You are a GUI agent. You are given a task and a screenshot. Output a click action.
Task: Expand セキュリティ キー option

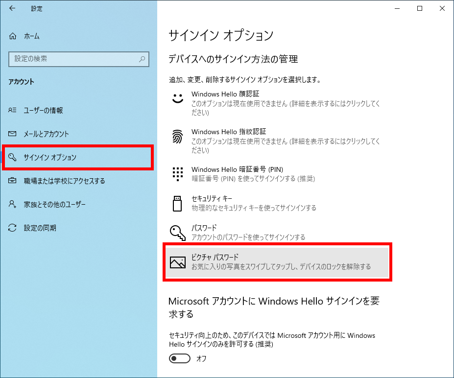point(277,204)
